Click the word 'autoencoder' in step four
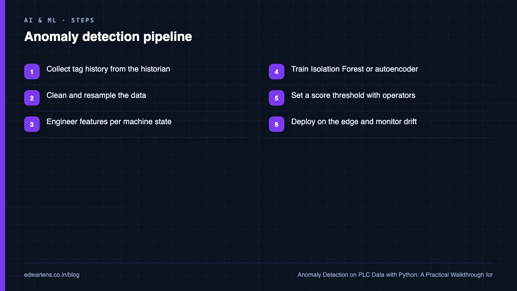This screenshot has height=291, width=517. click(x=396, y=69)
